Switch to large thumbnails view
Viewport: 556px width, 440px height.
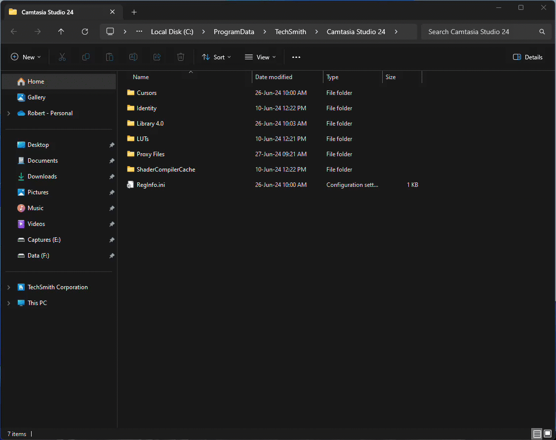[547, 434]
